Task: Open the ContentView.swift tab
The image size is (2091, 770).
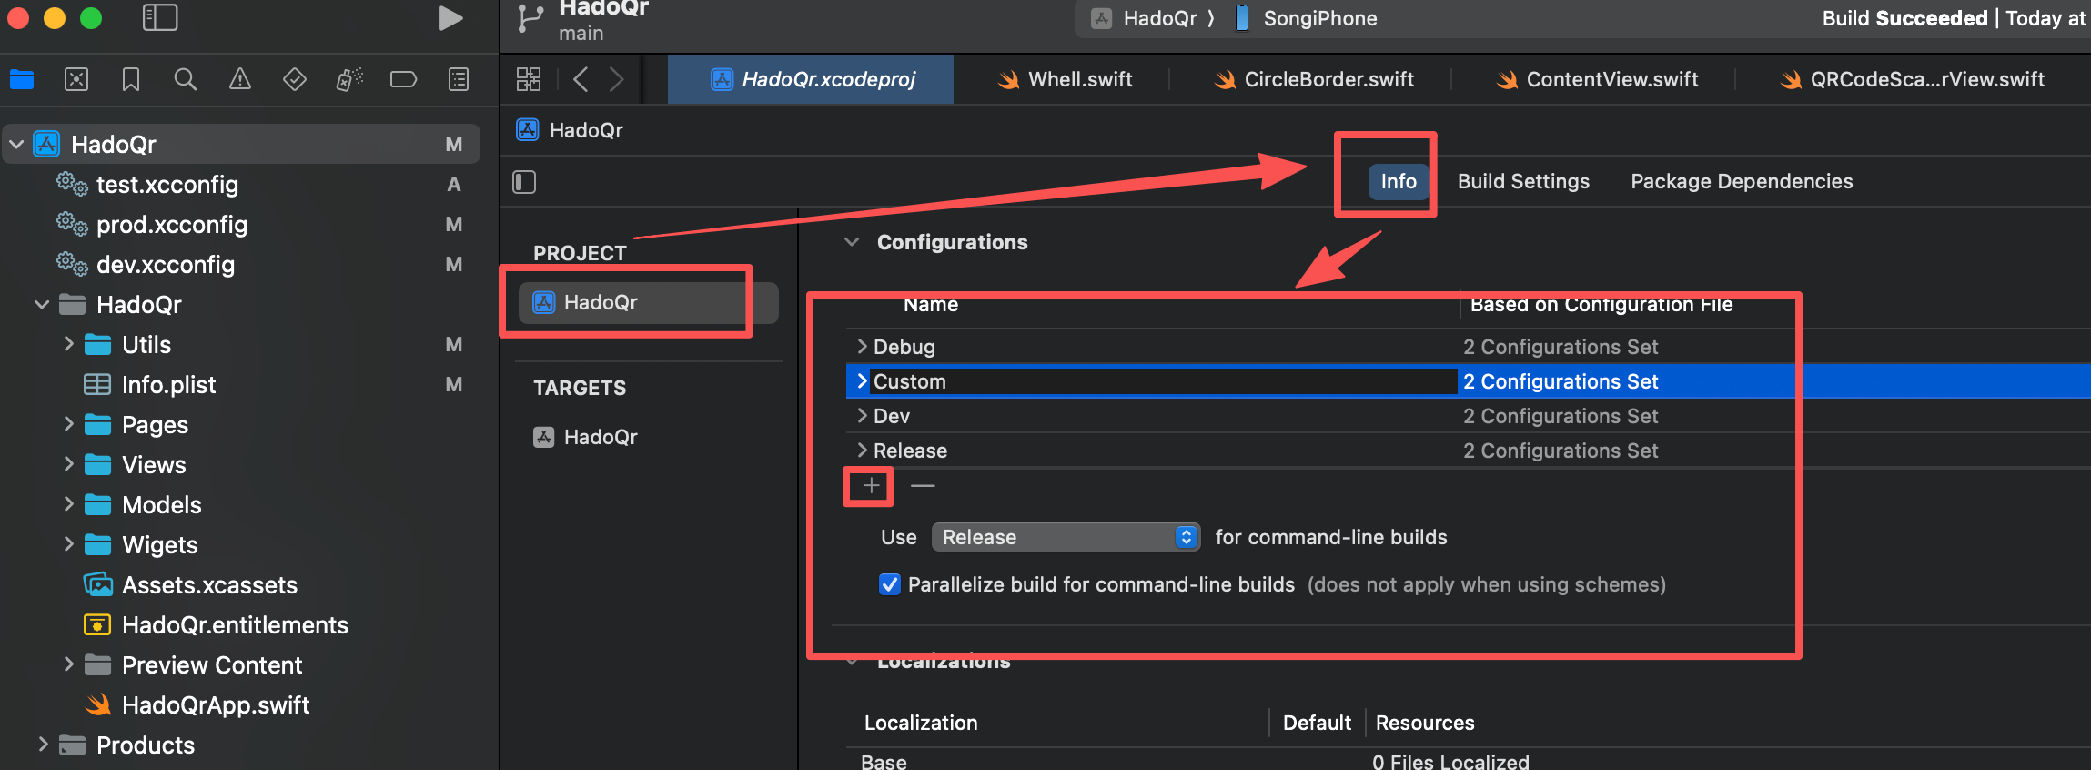Action: 1597,79
